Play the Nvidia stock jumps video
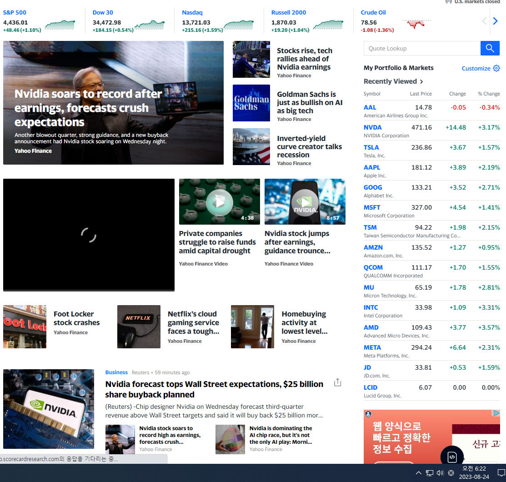Image resolution: width=506 pixels, height=482 pixels. click(x=305, y=202)
